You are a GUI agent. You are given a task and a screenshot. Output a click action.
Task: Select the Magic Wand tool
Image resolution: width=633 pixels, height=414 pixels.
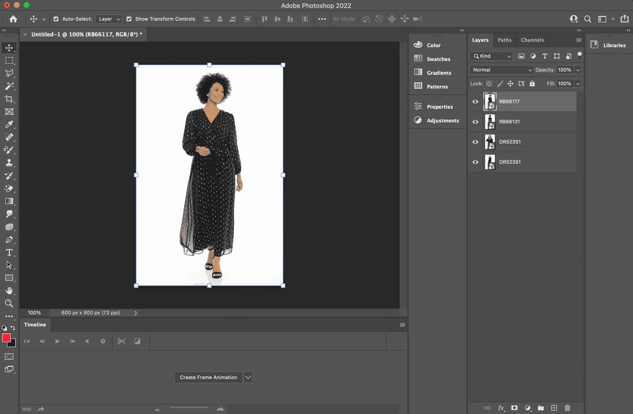9,86
